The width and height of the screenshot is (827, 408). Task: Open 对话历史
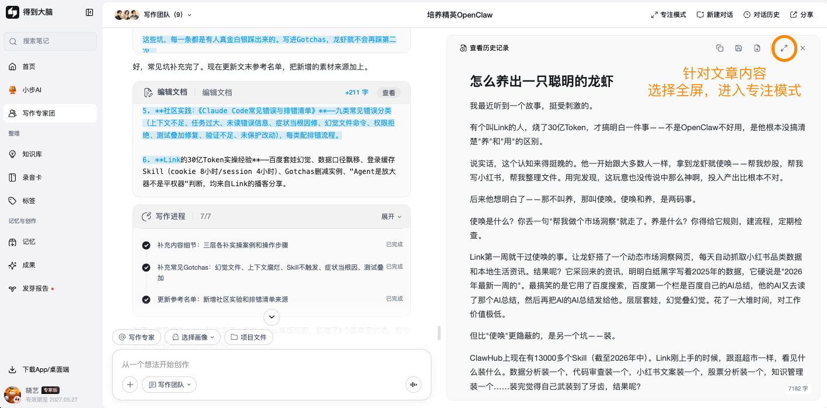pyautogui.click(x=762, y=15)
